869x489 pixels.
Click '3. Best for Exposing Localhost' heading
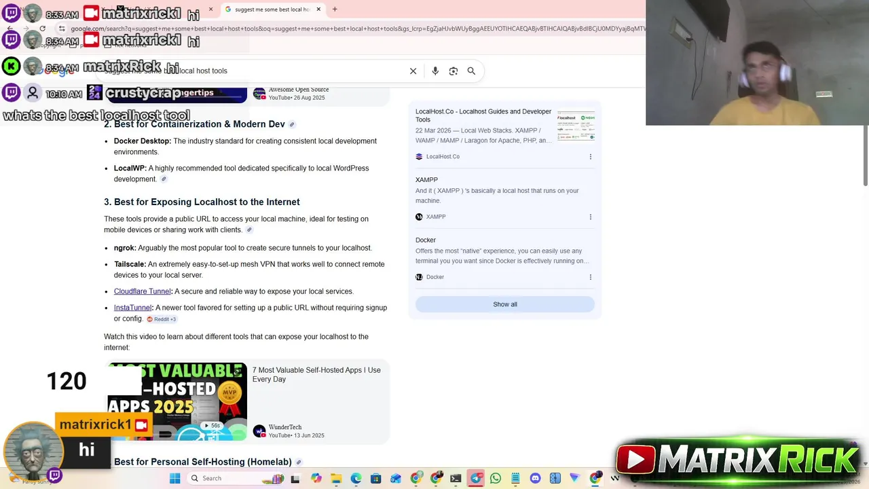point(202,202)
